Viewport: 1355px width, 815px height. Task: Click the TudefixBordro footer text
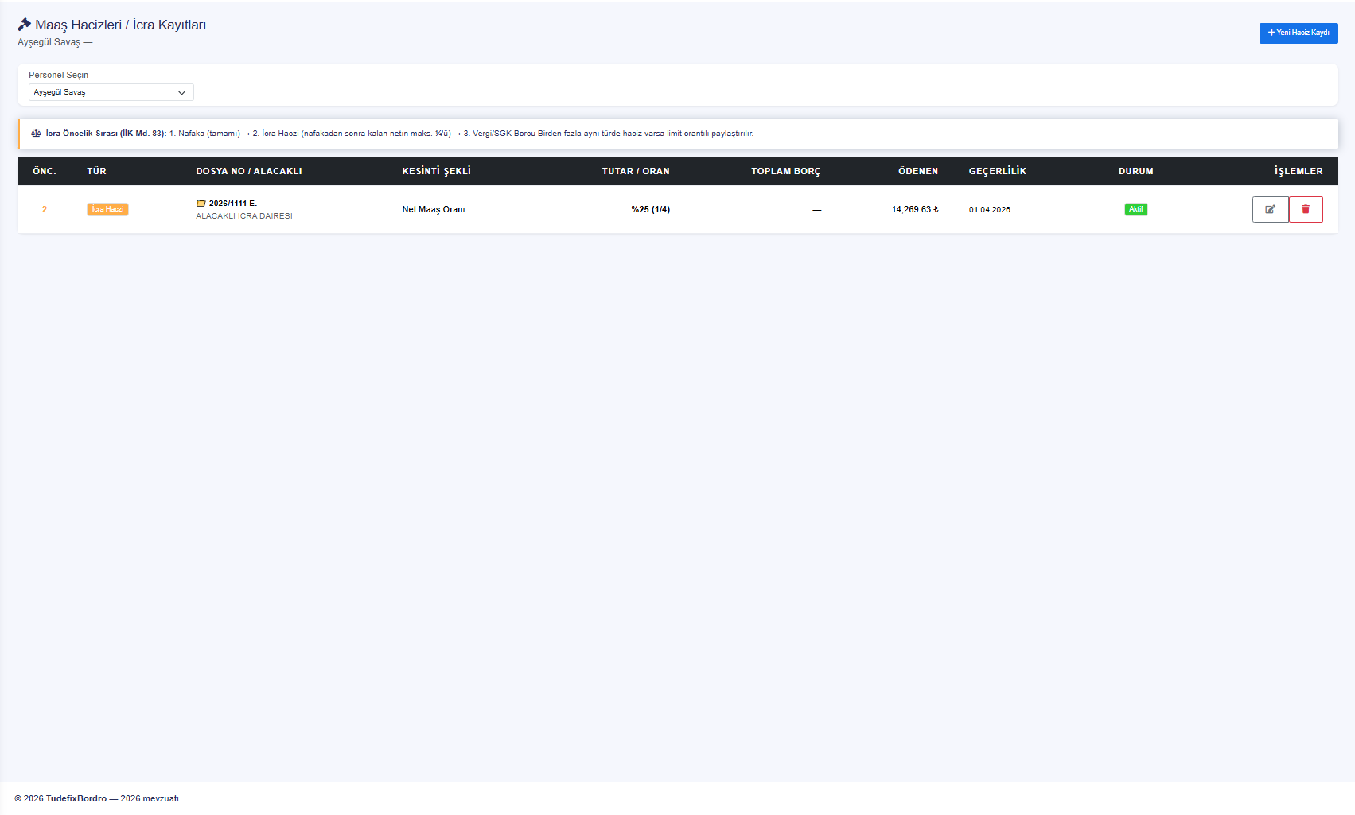point(76,798)
